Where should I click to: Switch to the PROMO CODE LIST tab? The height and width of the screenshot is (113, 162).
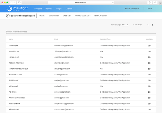83,16
